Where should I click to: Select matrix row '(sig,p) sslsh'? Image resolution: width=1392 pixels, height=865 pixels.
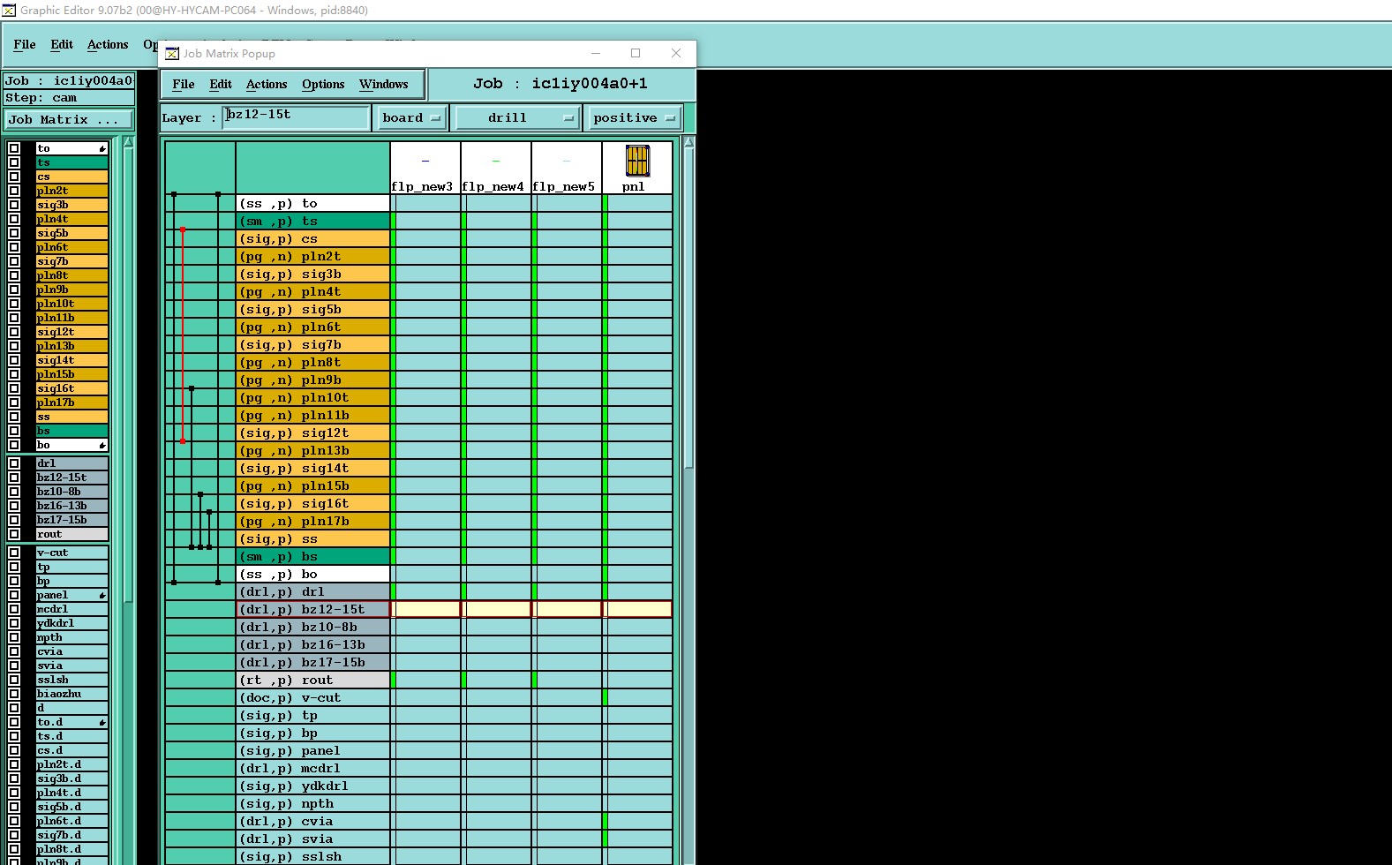[x=313, y=856]
